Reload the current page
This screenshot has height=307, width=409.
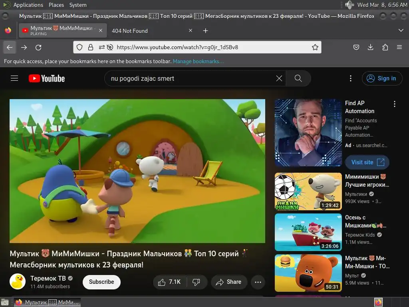coord(38,47)
